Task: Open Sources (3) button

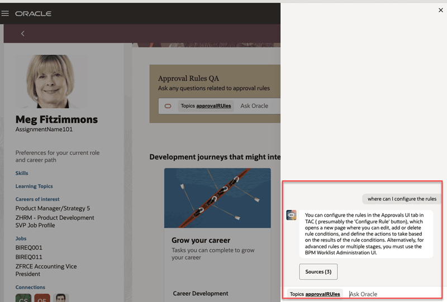Action: pyautogui.click(x=318, y=271)
